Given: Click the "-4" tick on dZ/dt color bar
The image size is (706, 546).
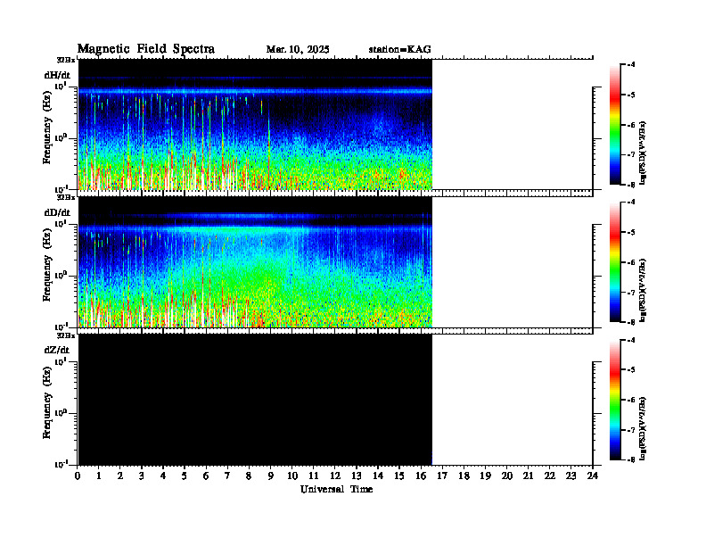Looking at the screenshot, I should [x=631, y=340].
